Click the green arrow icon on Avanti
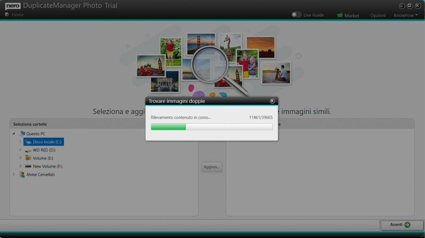Image resolution: width=425 pixels, height=238 pixels. pos(407,225)
